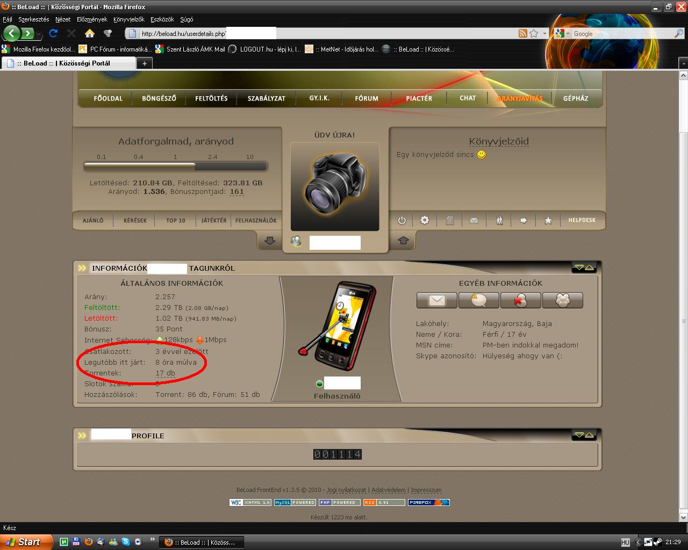Send message via envelope button under Egyéb Információk
The image size is (688, 550).
436,300
